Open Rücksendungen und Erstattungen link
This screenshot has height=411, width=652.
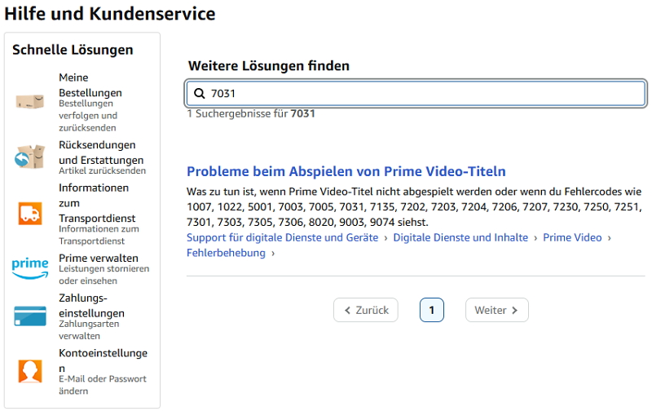point(101,152)
